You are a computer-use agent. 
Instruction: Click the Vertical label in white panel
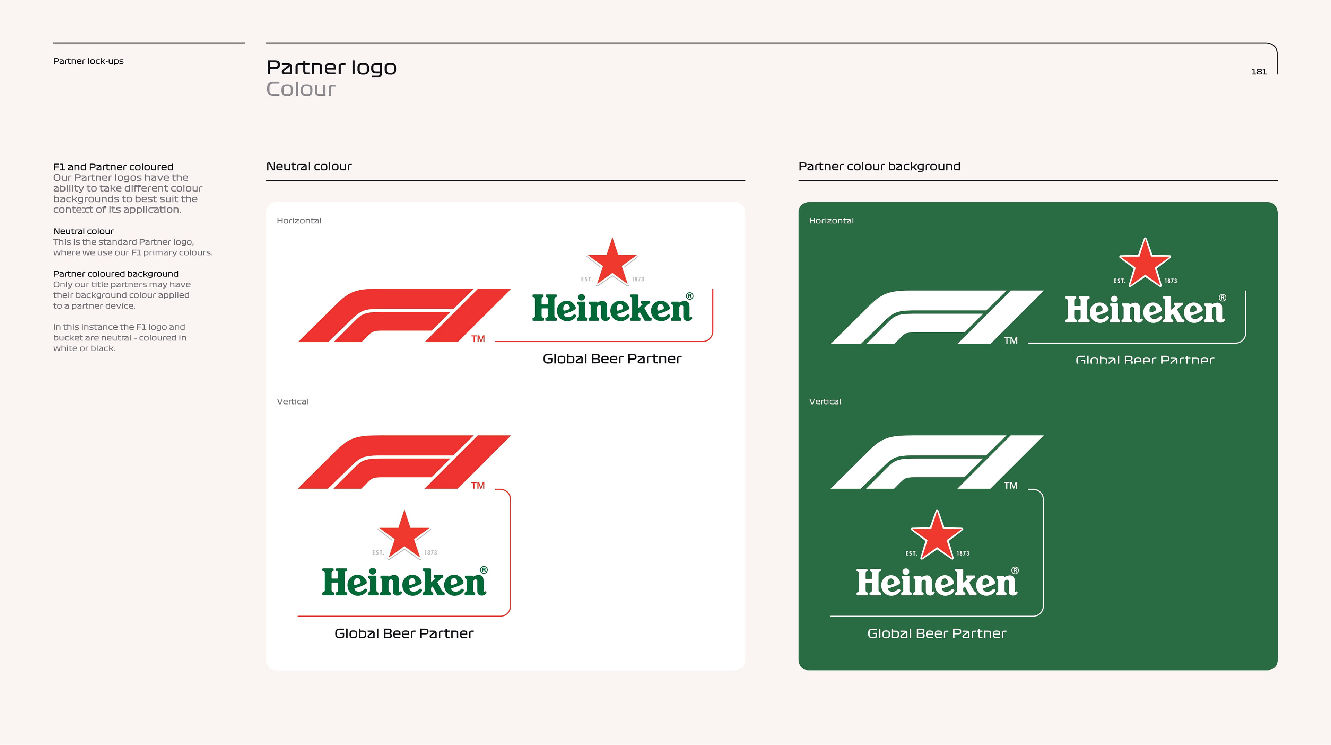293,402
